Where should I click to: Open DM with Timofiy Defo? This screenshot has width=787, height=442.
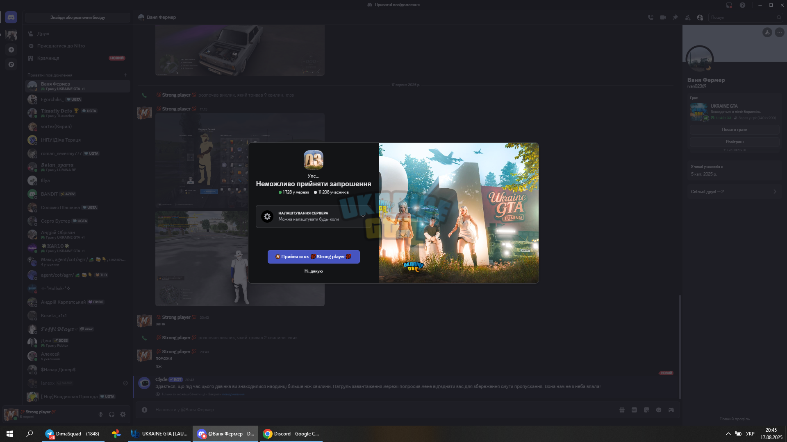point(78,113)
